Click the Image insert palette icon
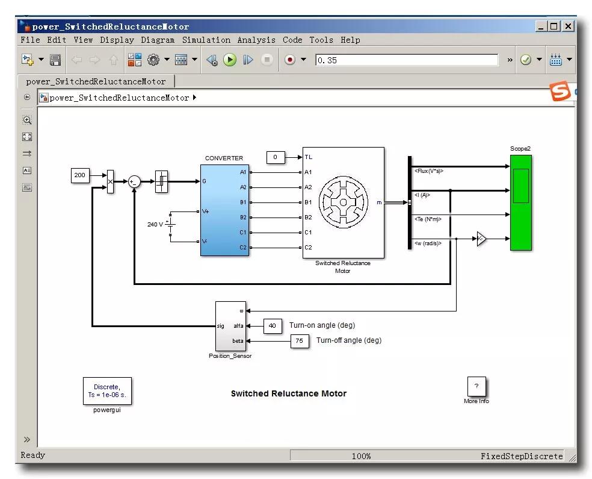592x479 pixels. point(27,187)
